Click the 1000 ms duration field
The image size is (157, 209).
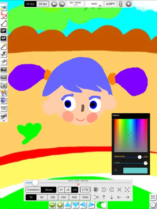[94, 4]
